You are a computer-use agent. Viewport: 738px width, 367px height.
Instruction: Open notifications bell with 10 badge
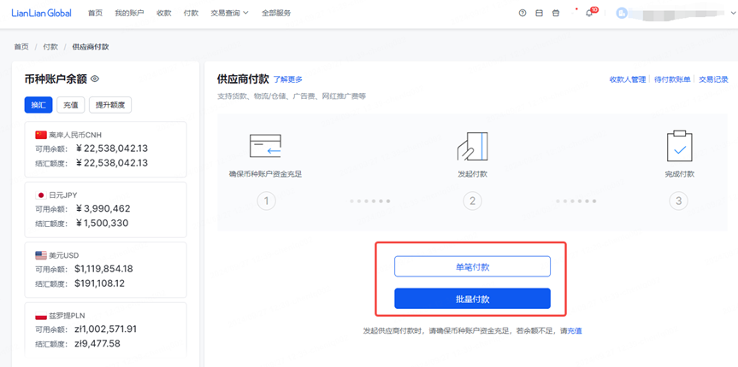pos(589,13)
